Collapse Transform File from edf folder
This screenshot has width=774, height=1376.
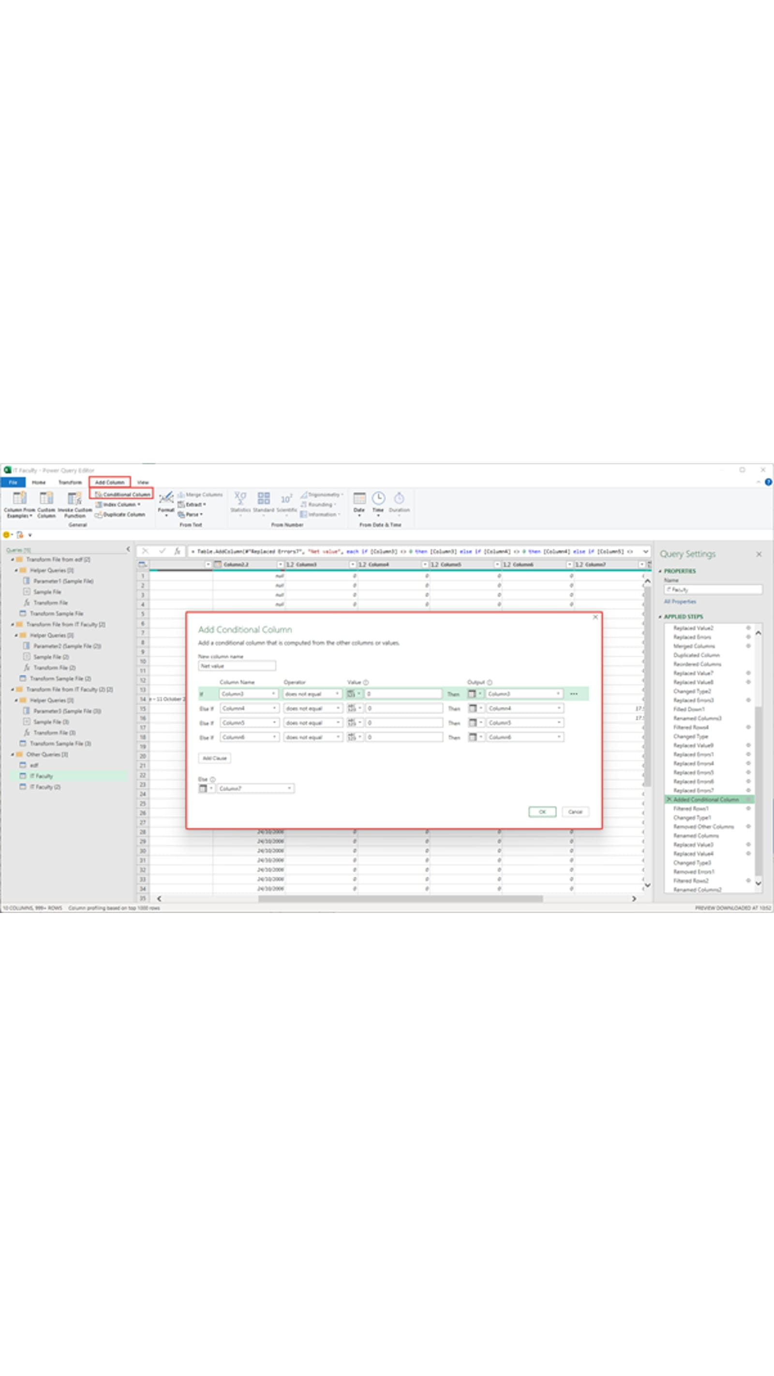(13, 559)
